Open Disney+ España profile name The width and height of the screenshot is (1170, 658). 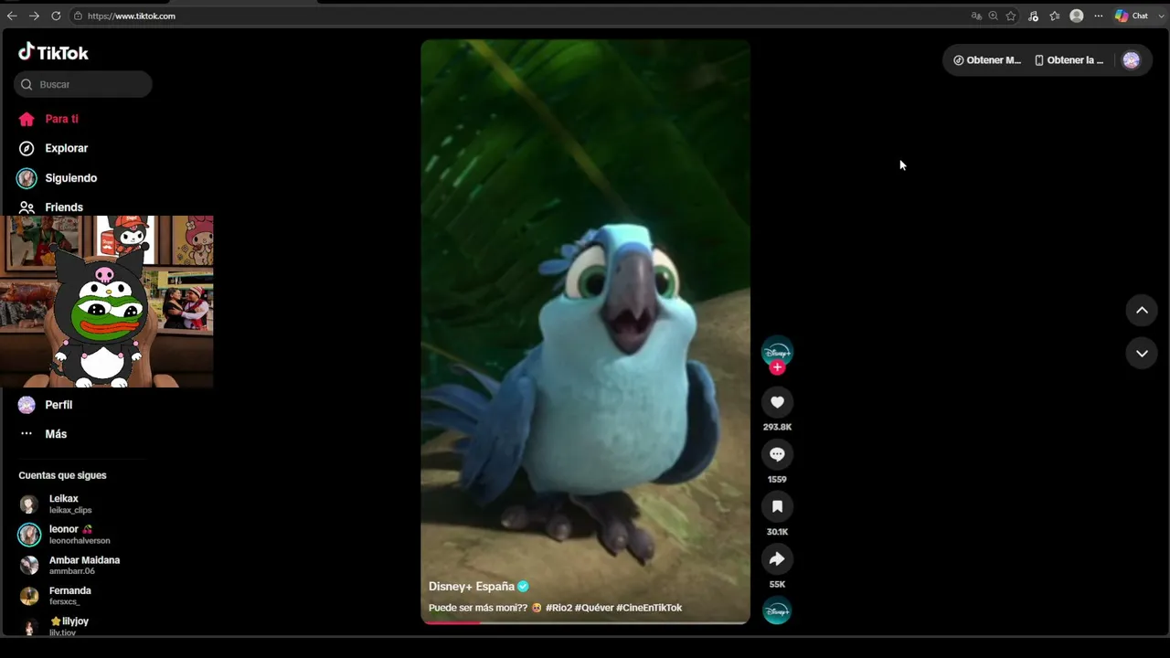[472, 587]
